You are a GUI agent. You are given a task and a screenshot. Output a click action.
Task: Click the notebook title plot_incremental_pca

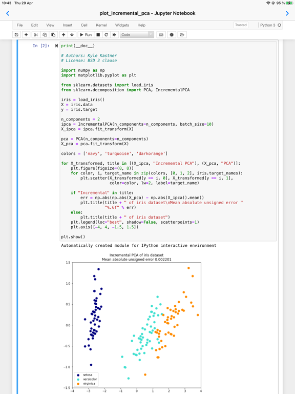147,13
